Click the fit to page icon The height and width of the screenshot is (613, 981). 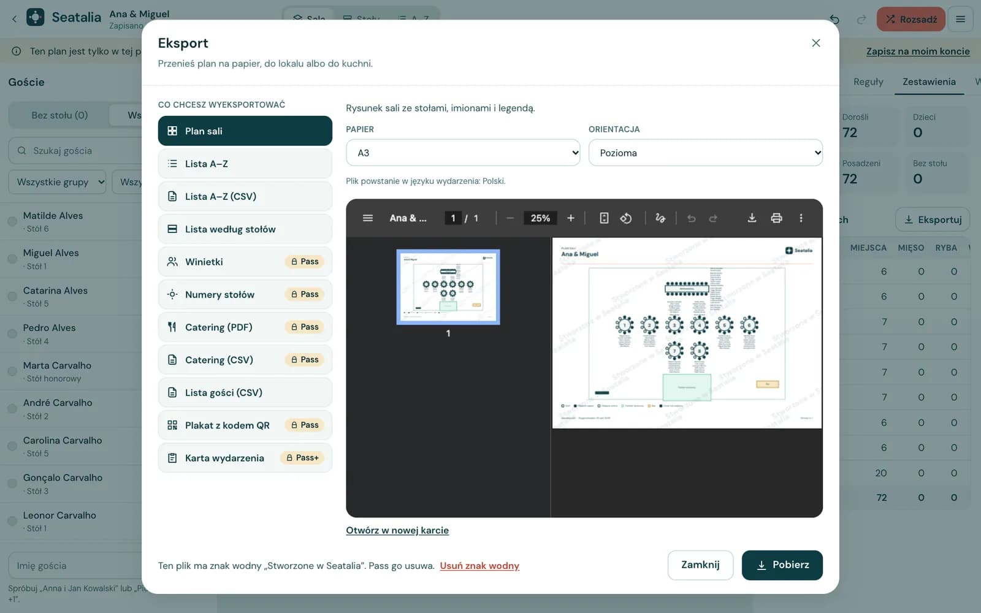tap(604, 218)
